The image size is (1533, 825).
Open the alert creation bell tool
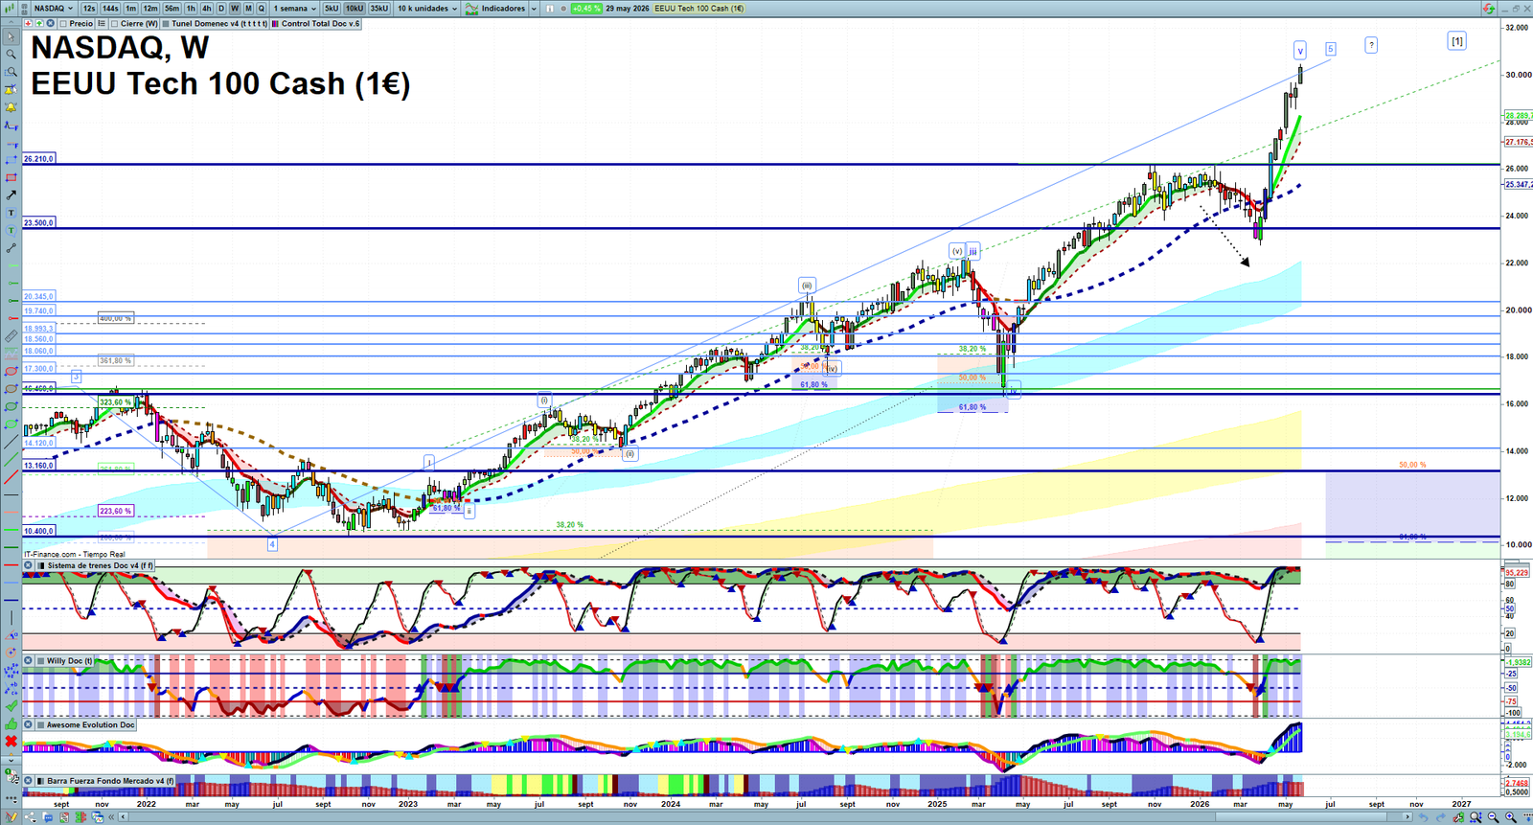click(x=11, y=89)
